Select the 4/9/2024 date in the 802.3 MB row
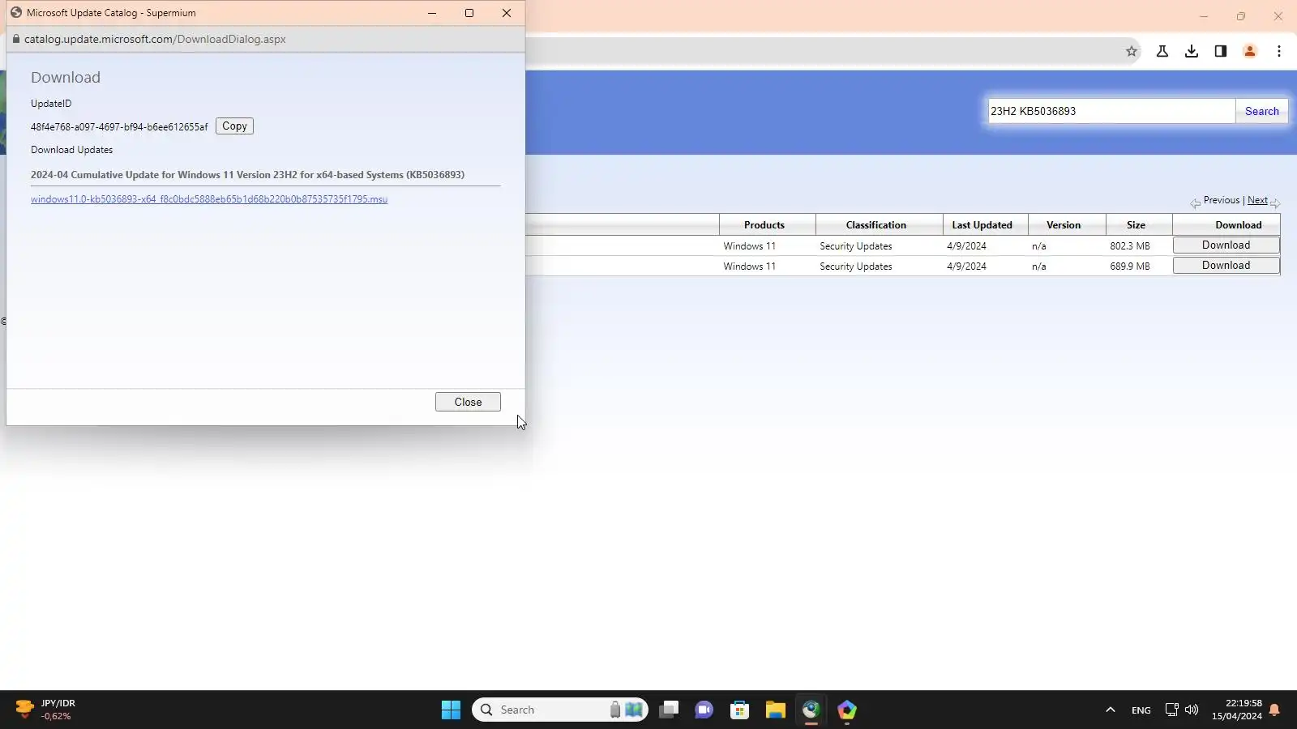Viewport: 1297px width, 729px height. point(966,246)
